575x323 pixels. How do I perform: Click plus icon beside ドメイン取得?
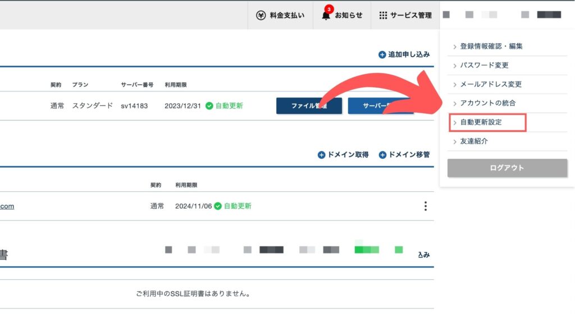click(321, 155)
